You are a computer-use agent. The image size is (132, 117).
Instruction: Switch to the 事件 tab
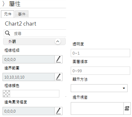[22, 14]
